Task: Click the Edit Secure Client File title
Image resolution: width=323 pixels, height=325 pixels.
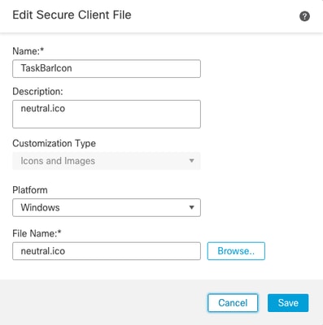Action: (72, 15)
